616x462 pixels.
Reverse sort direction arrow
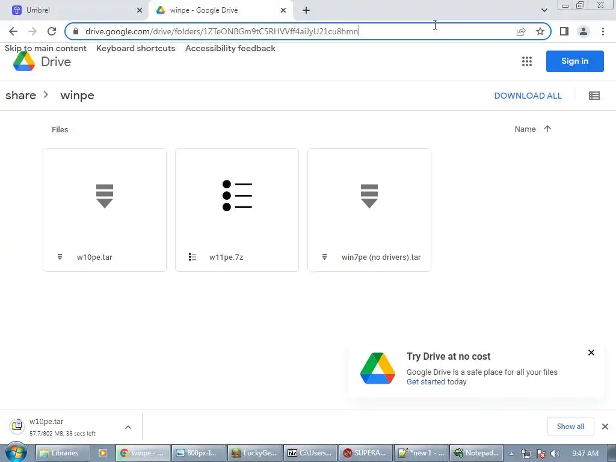[x=547, y=129]
